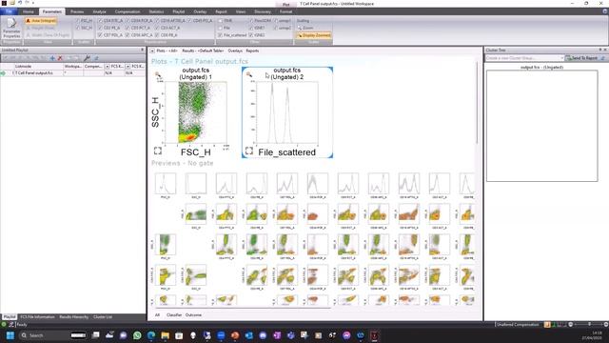609x343 pixels.
Task: Switch to Results Hierarchy tab
Action: (x=74, y=317)
